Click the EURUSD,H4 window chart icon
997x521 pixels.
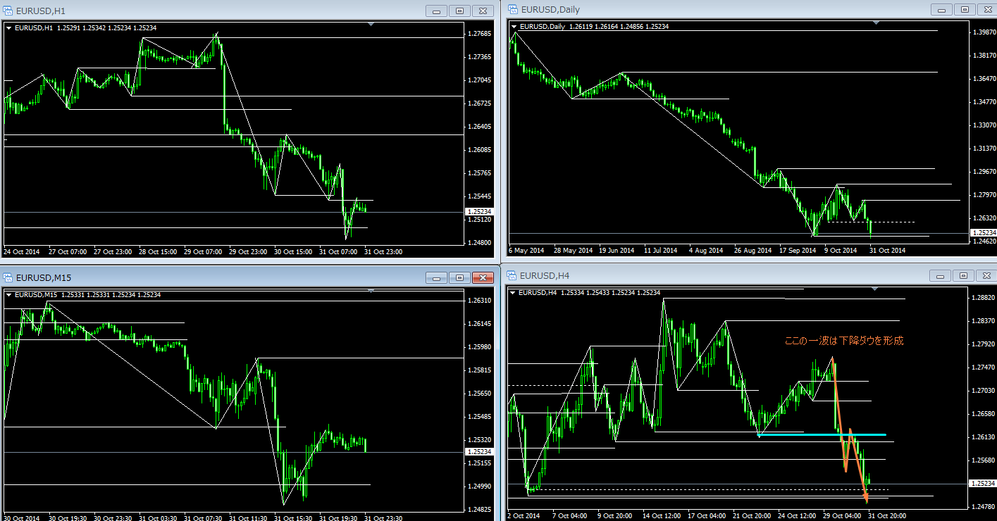(512, 276)
